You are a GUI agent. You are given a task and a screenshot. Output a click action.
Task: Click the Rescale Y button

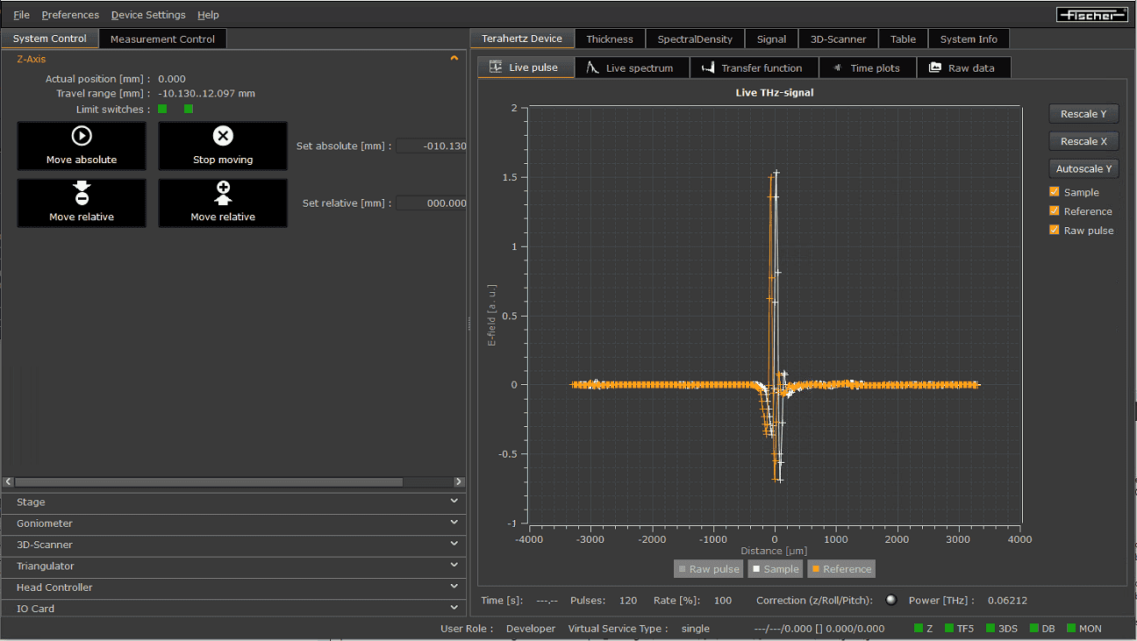[1083, 113]
